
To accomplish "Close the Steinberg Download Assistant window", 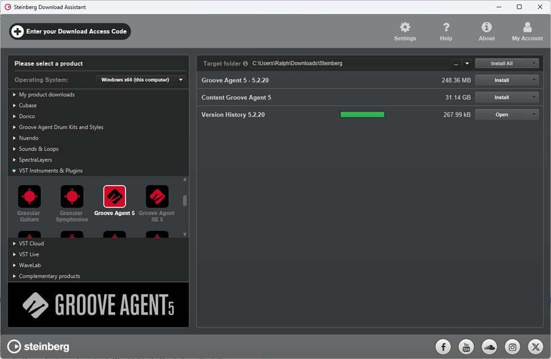I will click(x=540, y=7).
